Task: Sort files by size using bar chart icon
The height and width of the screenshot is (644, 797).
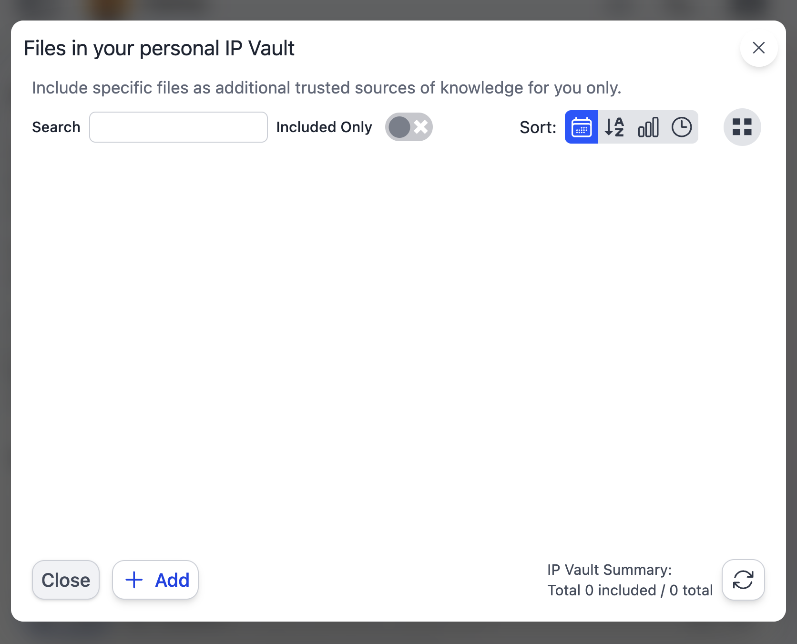Action: pyautogui.click(x=648, y=127)
